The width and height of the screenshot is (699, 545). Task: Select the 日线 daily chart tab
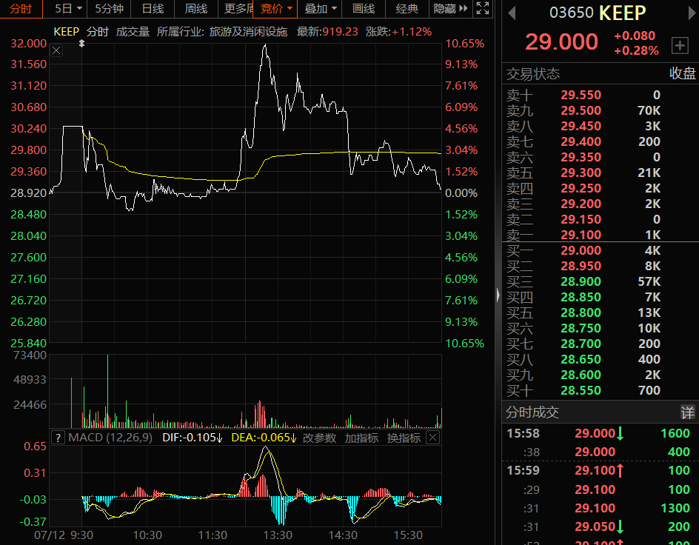(x=153, y=9)
